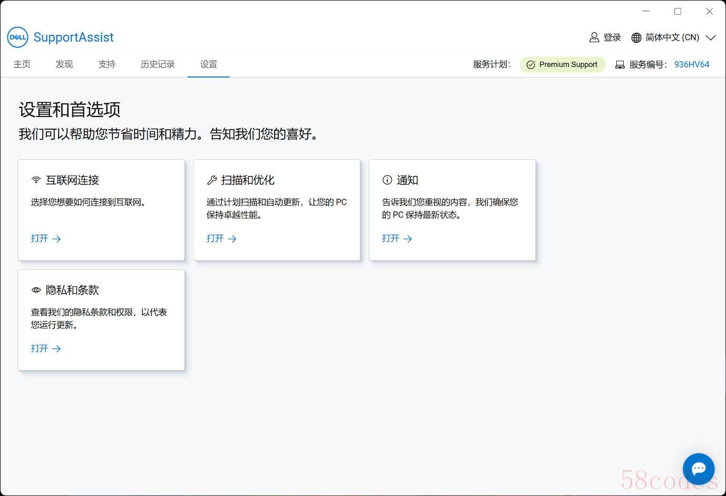Click the Wi-Fi icon on 互联网连接 card
The width and height of the screenshot is (726, 496).
pos(36,180)
